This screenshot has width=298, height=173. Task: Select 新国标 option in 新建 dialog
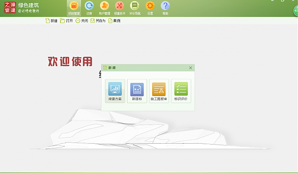(137, 91)
